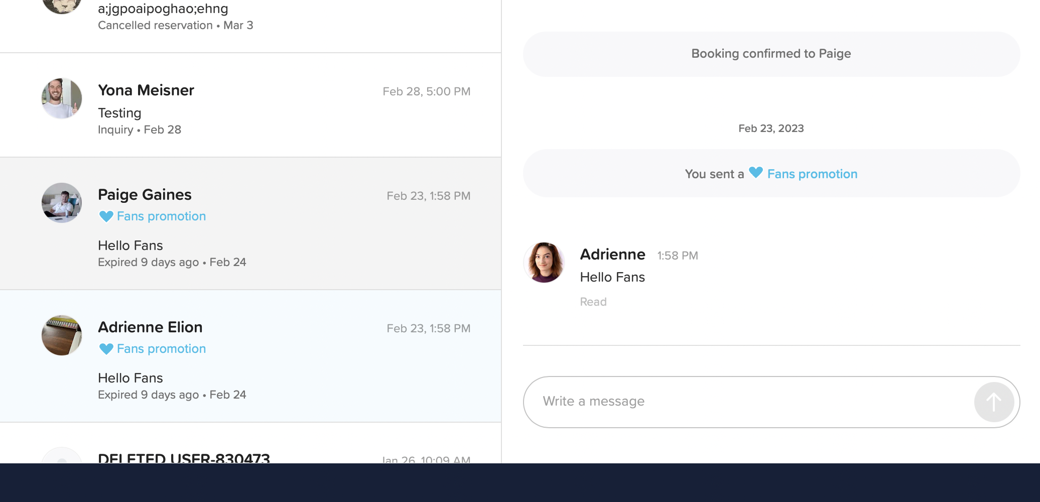This screenshot has height=502, width=1040.
Task: Open the Fans promotion link in chat banner
Action: pos(812,174)
